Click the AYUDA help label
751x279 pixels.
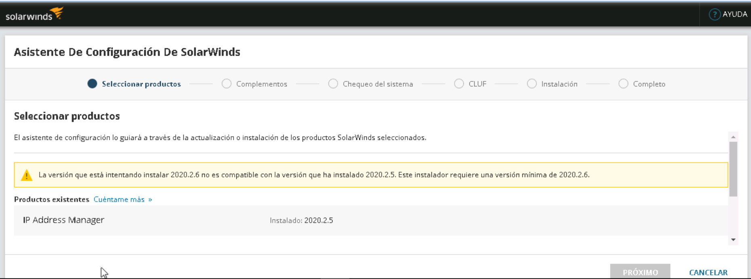(x=735, y=14)
